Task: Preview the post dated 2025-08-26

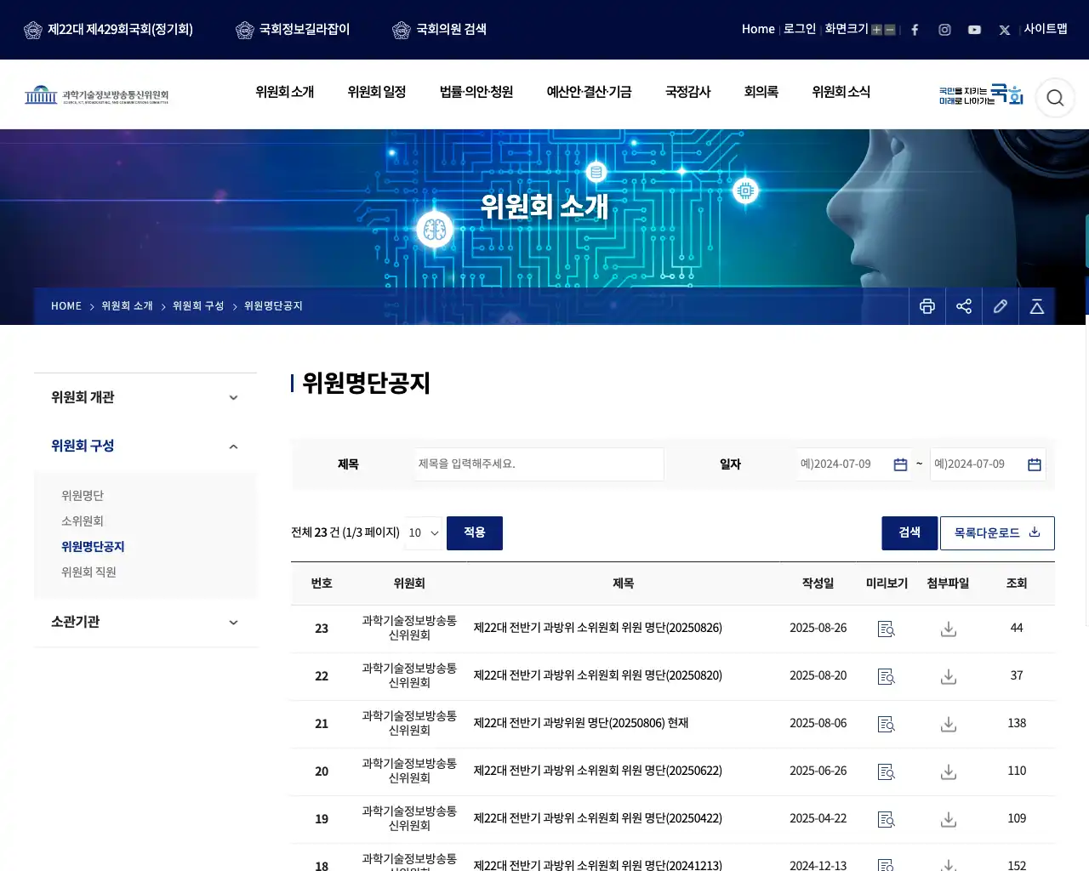Action: point(887,629)
